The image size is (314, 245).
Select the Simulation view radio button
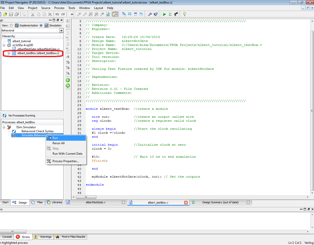[x=41, y=25]
